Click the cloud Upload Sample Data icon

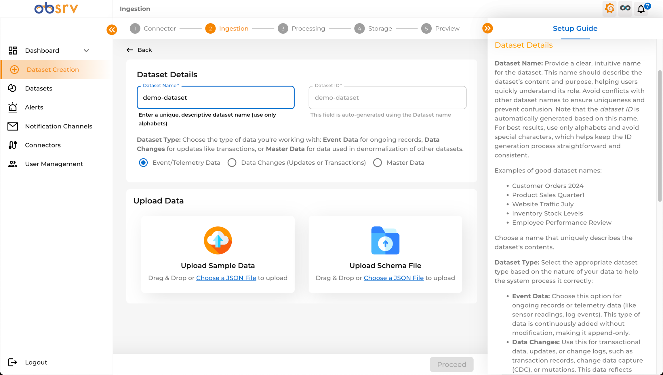218,240
